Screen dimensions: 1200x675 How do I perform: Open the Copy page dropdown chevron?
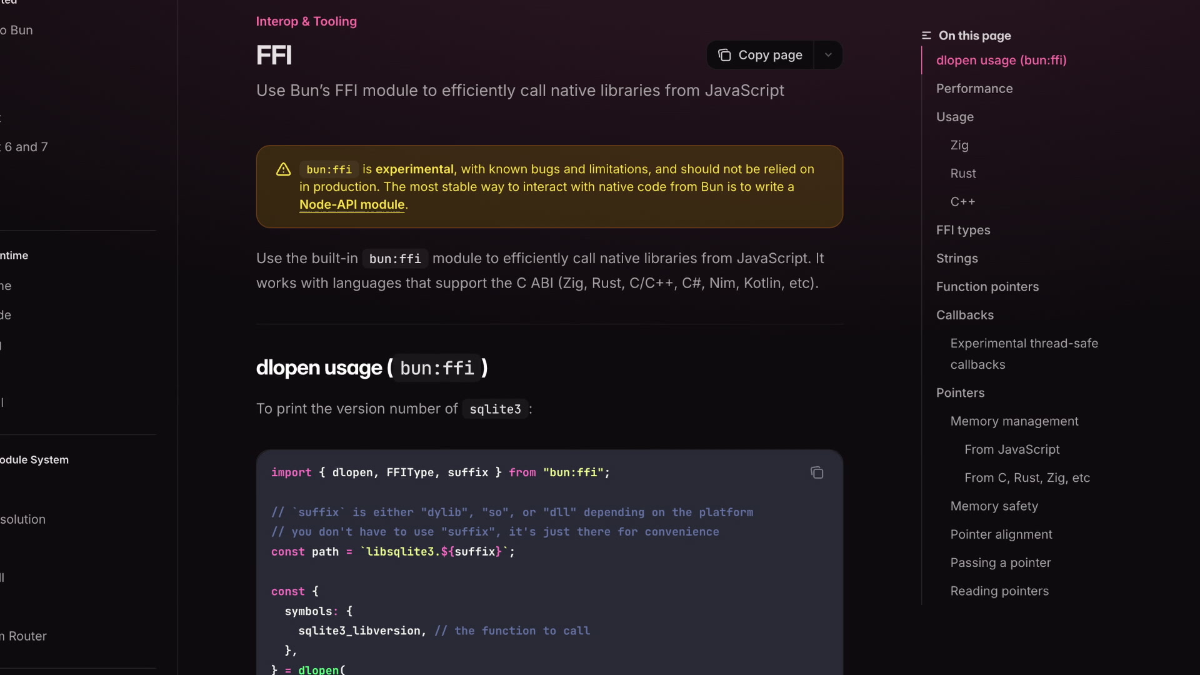pos(828,55)
